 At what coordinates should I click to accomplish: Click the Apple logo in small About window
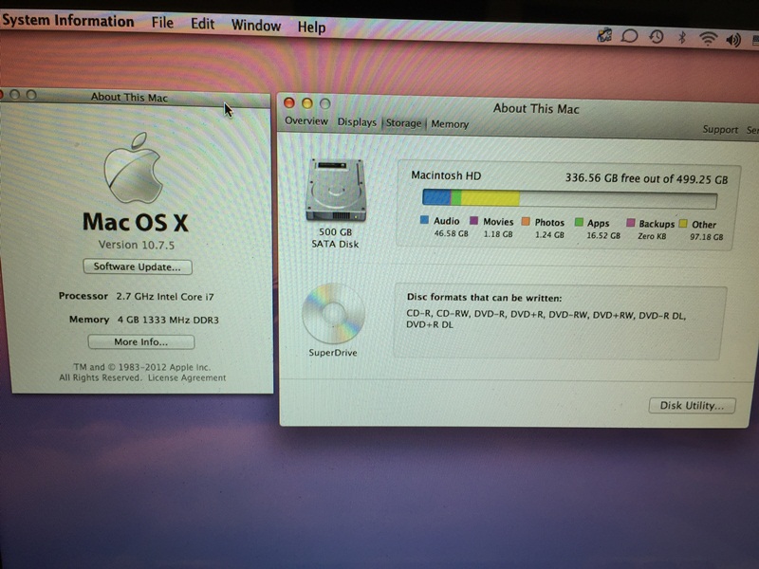[x=133, y=169]
